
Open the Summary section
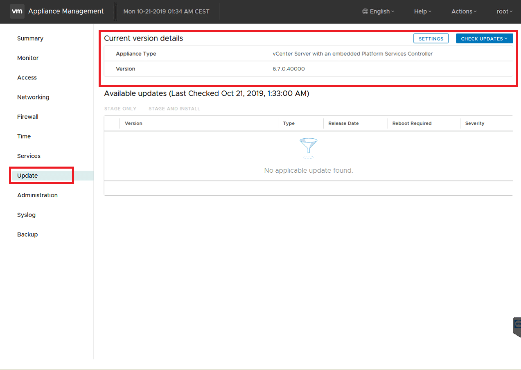(30, 38)
